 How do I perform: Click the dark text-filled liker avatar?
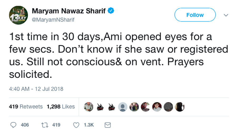(x=168, y=107)
